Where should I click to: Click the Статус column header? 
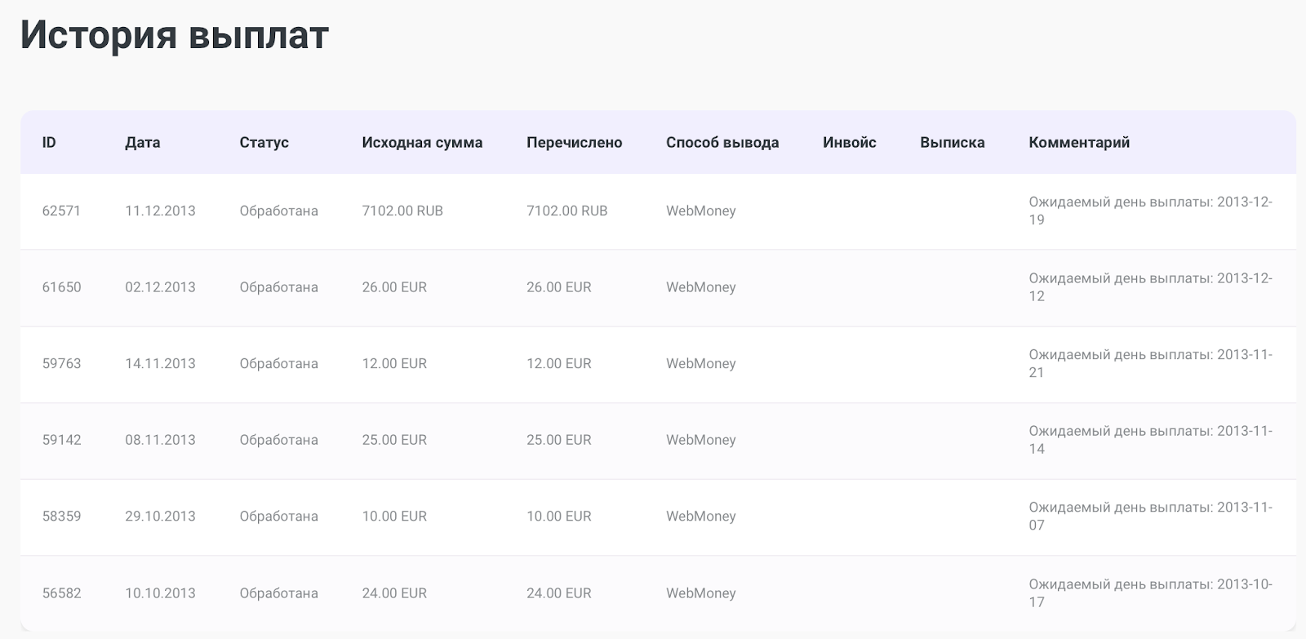(x=264, y=142)
